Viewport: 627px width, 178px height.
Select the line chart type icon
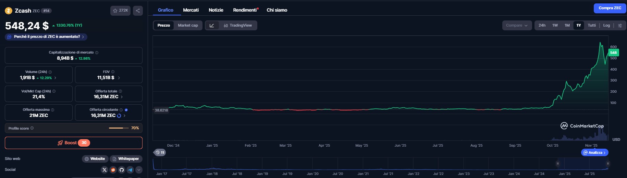coord(212,26)
